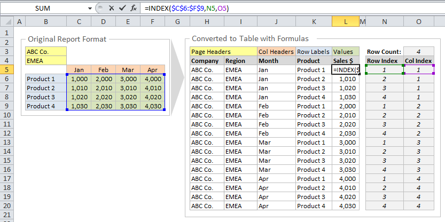Click the Cancel formula X icon
445x222 pixels.
pyautogui.click(x=112, y=9)
